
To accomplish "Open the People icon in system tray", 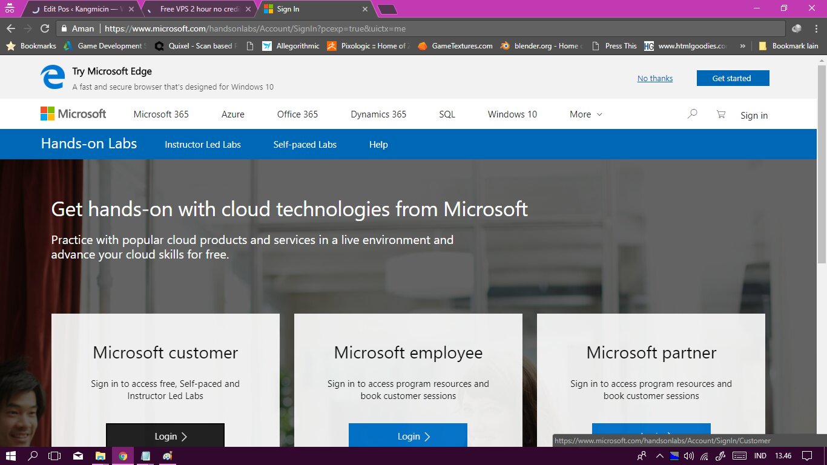I will pos(642,456).
